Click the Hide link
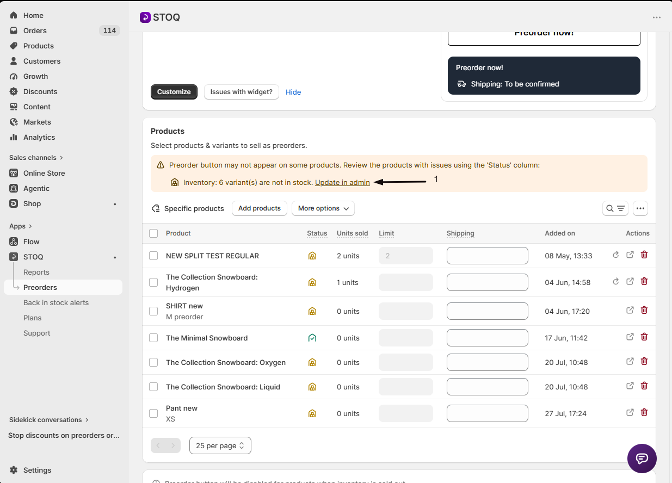 coord(293,92)
